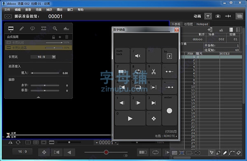This screenshot has height=161, width=247.
Task: Collapse the composition guide panel with up arrow
Action: coord(38,97)
